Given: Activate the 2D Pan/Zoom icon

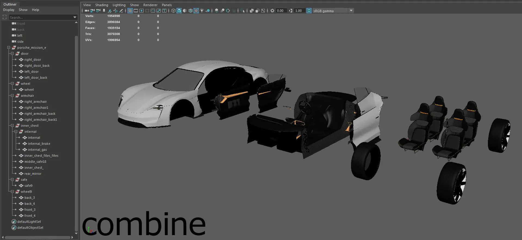Looking at the screenshot, I should (x=115, y=11).
